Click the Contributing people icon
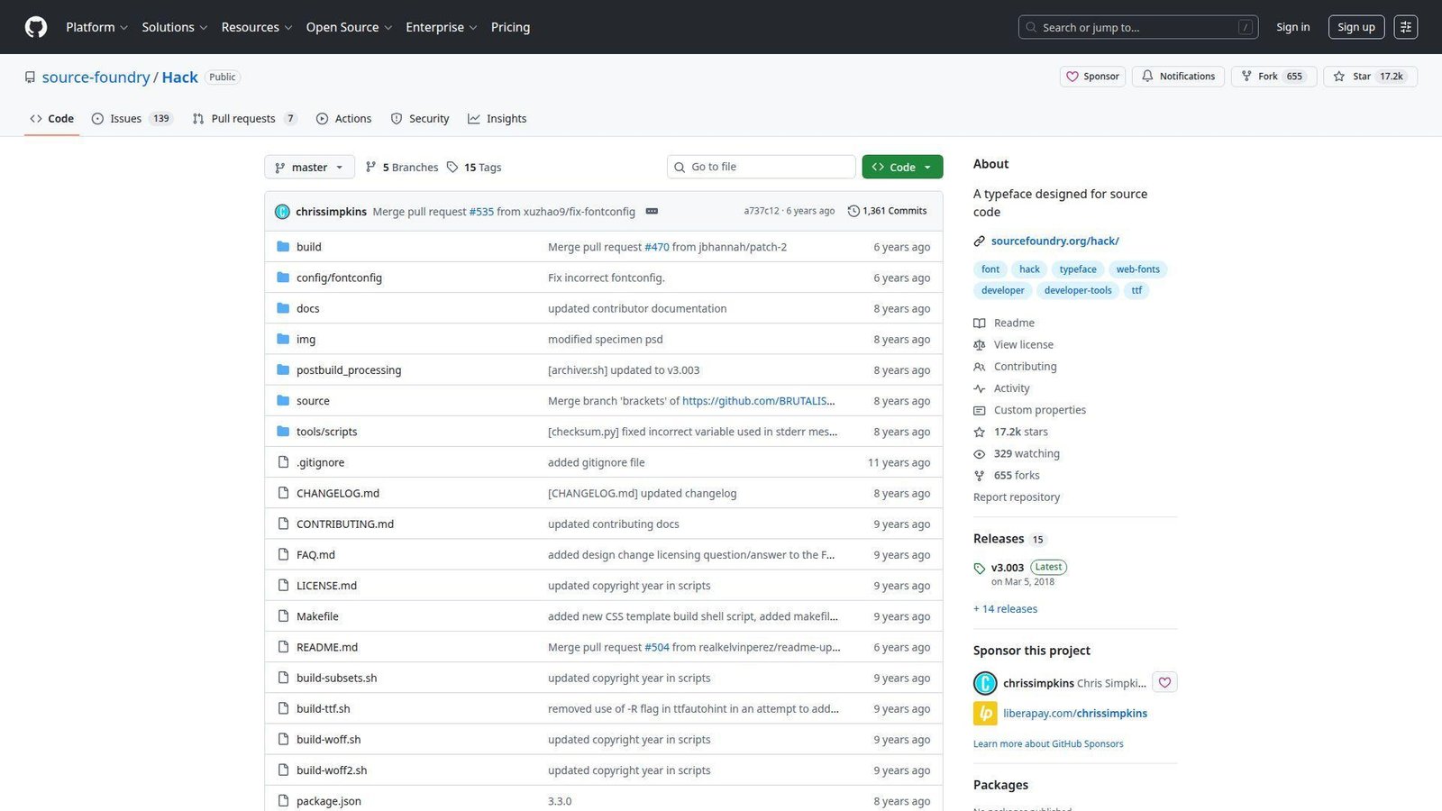Screen dimensions: 1442x811 click(980, 367)
